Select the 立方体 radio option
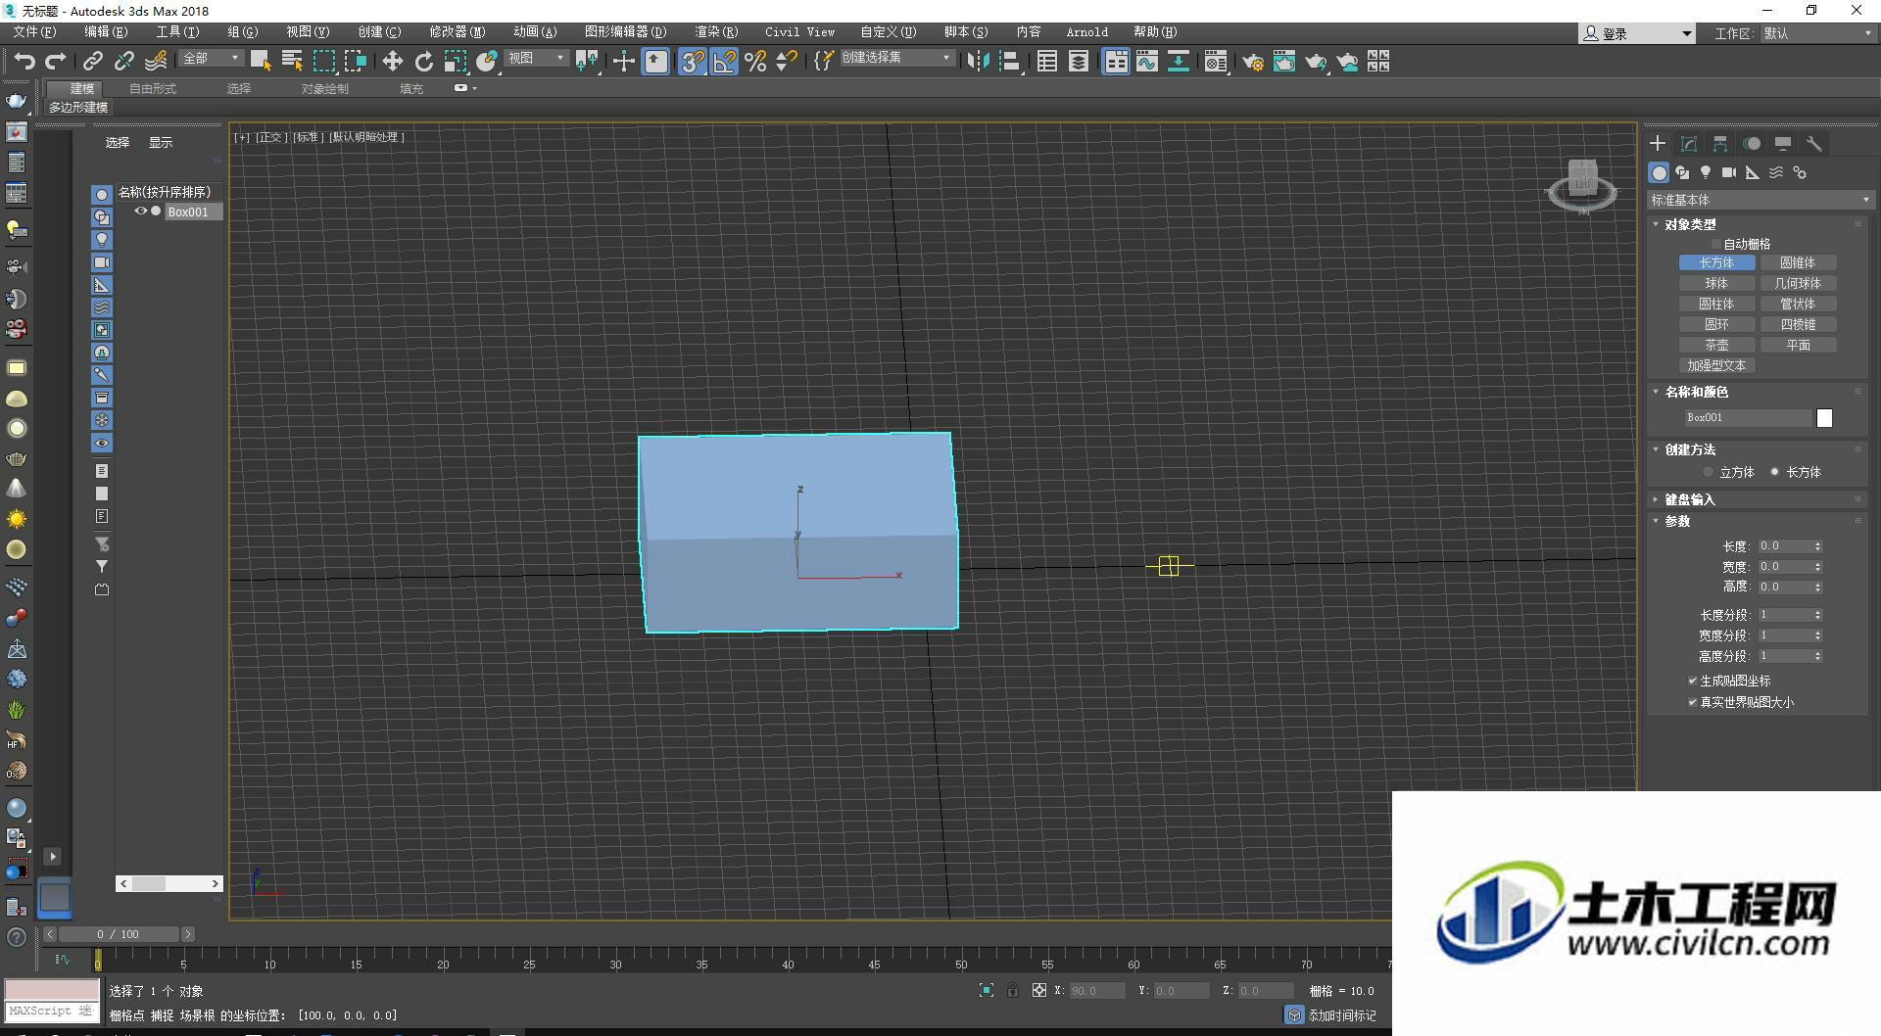This screenshot has height=1036, width=1881. point(1709,472)
